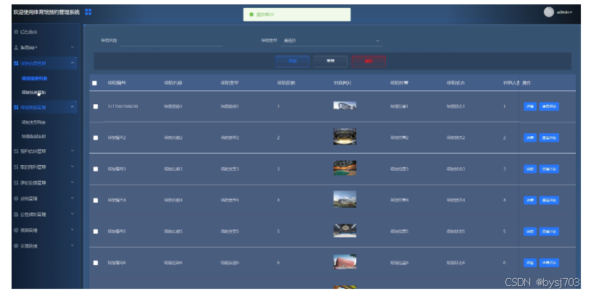Click the 查看评论 button in row 场馆编号6

pos(549,263)
